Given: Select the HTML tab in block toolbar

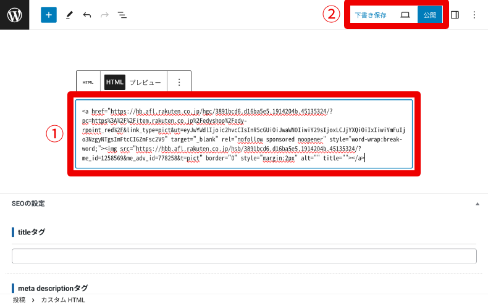Looking at the screenshot, I should pos(115,82).
